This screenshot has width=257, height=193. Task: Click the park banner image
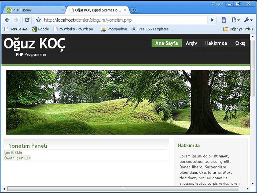tap(128, 102)
